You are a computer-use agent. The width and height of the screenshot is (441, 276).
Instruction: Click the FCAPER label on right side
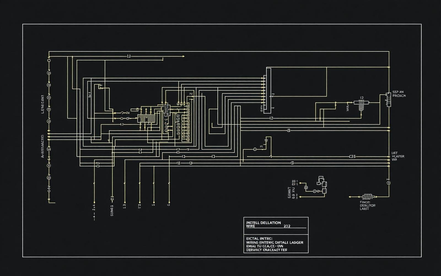pos(398,156)
